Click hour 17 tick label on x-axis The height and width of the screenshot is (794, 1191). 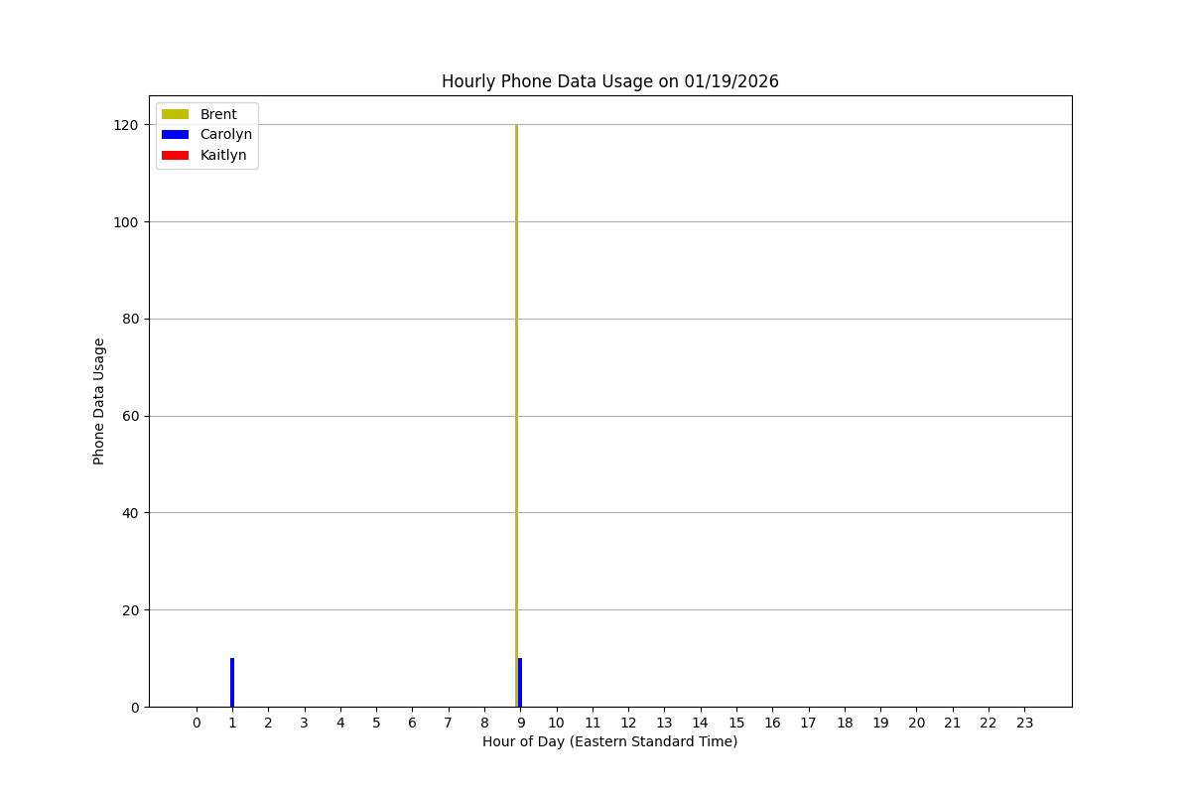pyautogui.click(x=808, y=723)
